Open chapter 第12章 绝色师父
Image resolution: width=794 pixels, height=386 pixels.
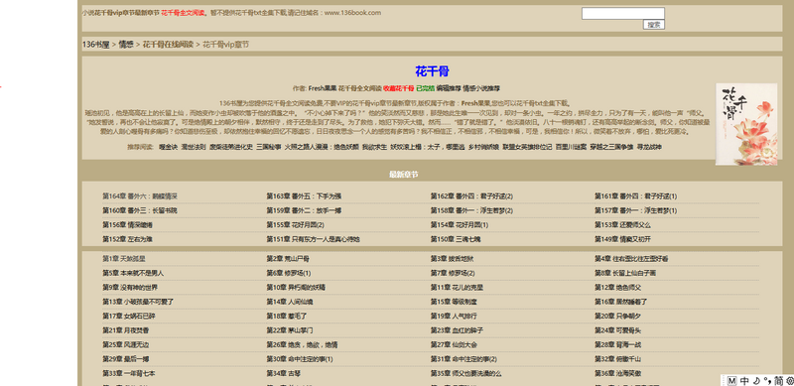[x=617, y=287]
